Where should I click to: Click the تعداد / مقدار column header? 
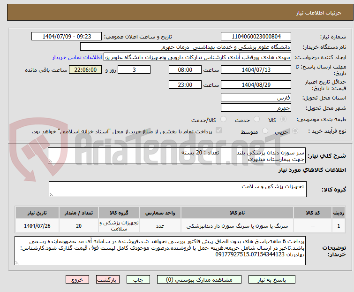point(79,213)
